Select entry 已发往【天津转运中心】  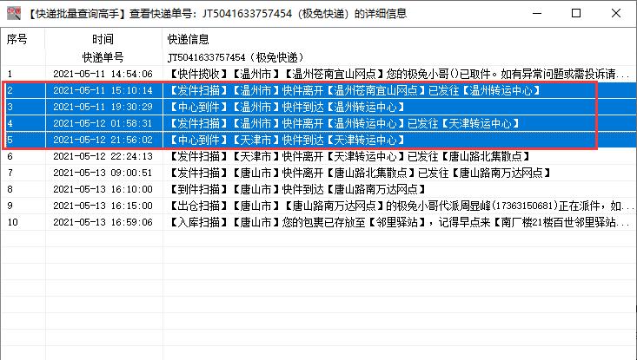pyautogui.click(x=344, y=123)
